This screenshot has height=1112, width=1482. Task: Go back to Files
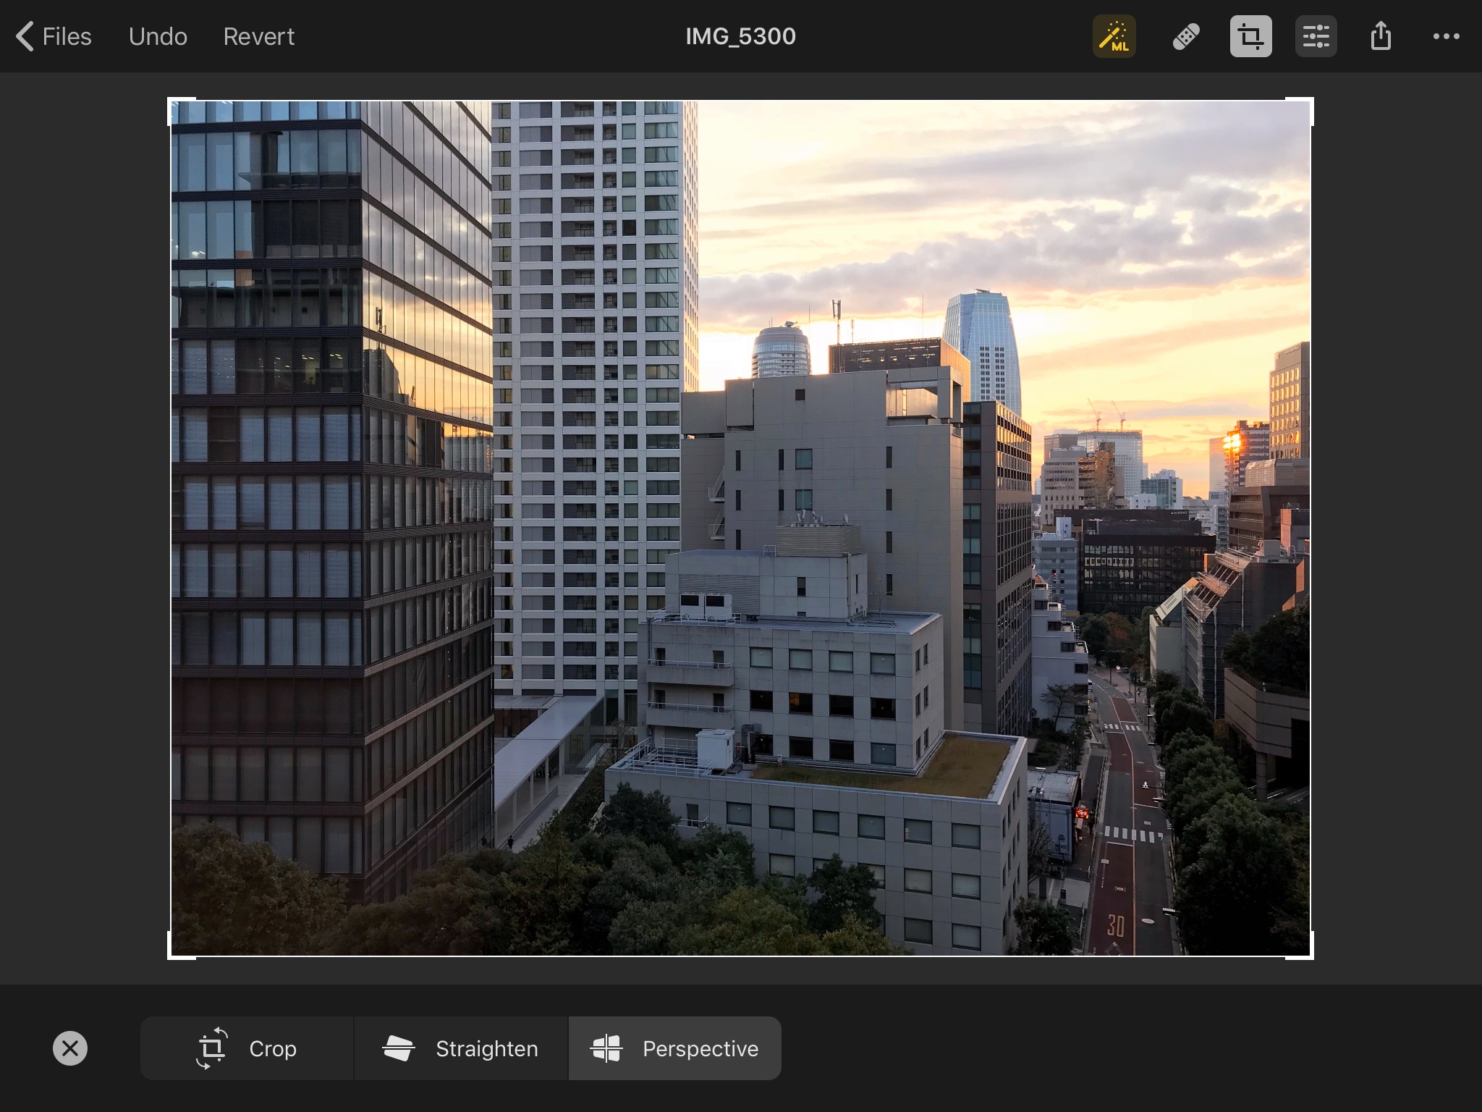coord(67,36)
